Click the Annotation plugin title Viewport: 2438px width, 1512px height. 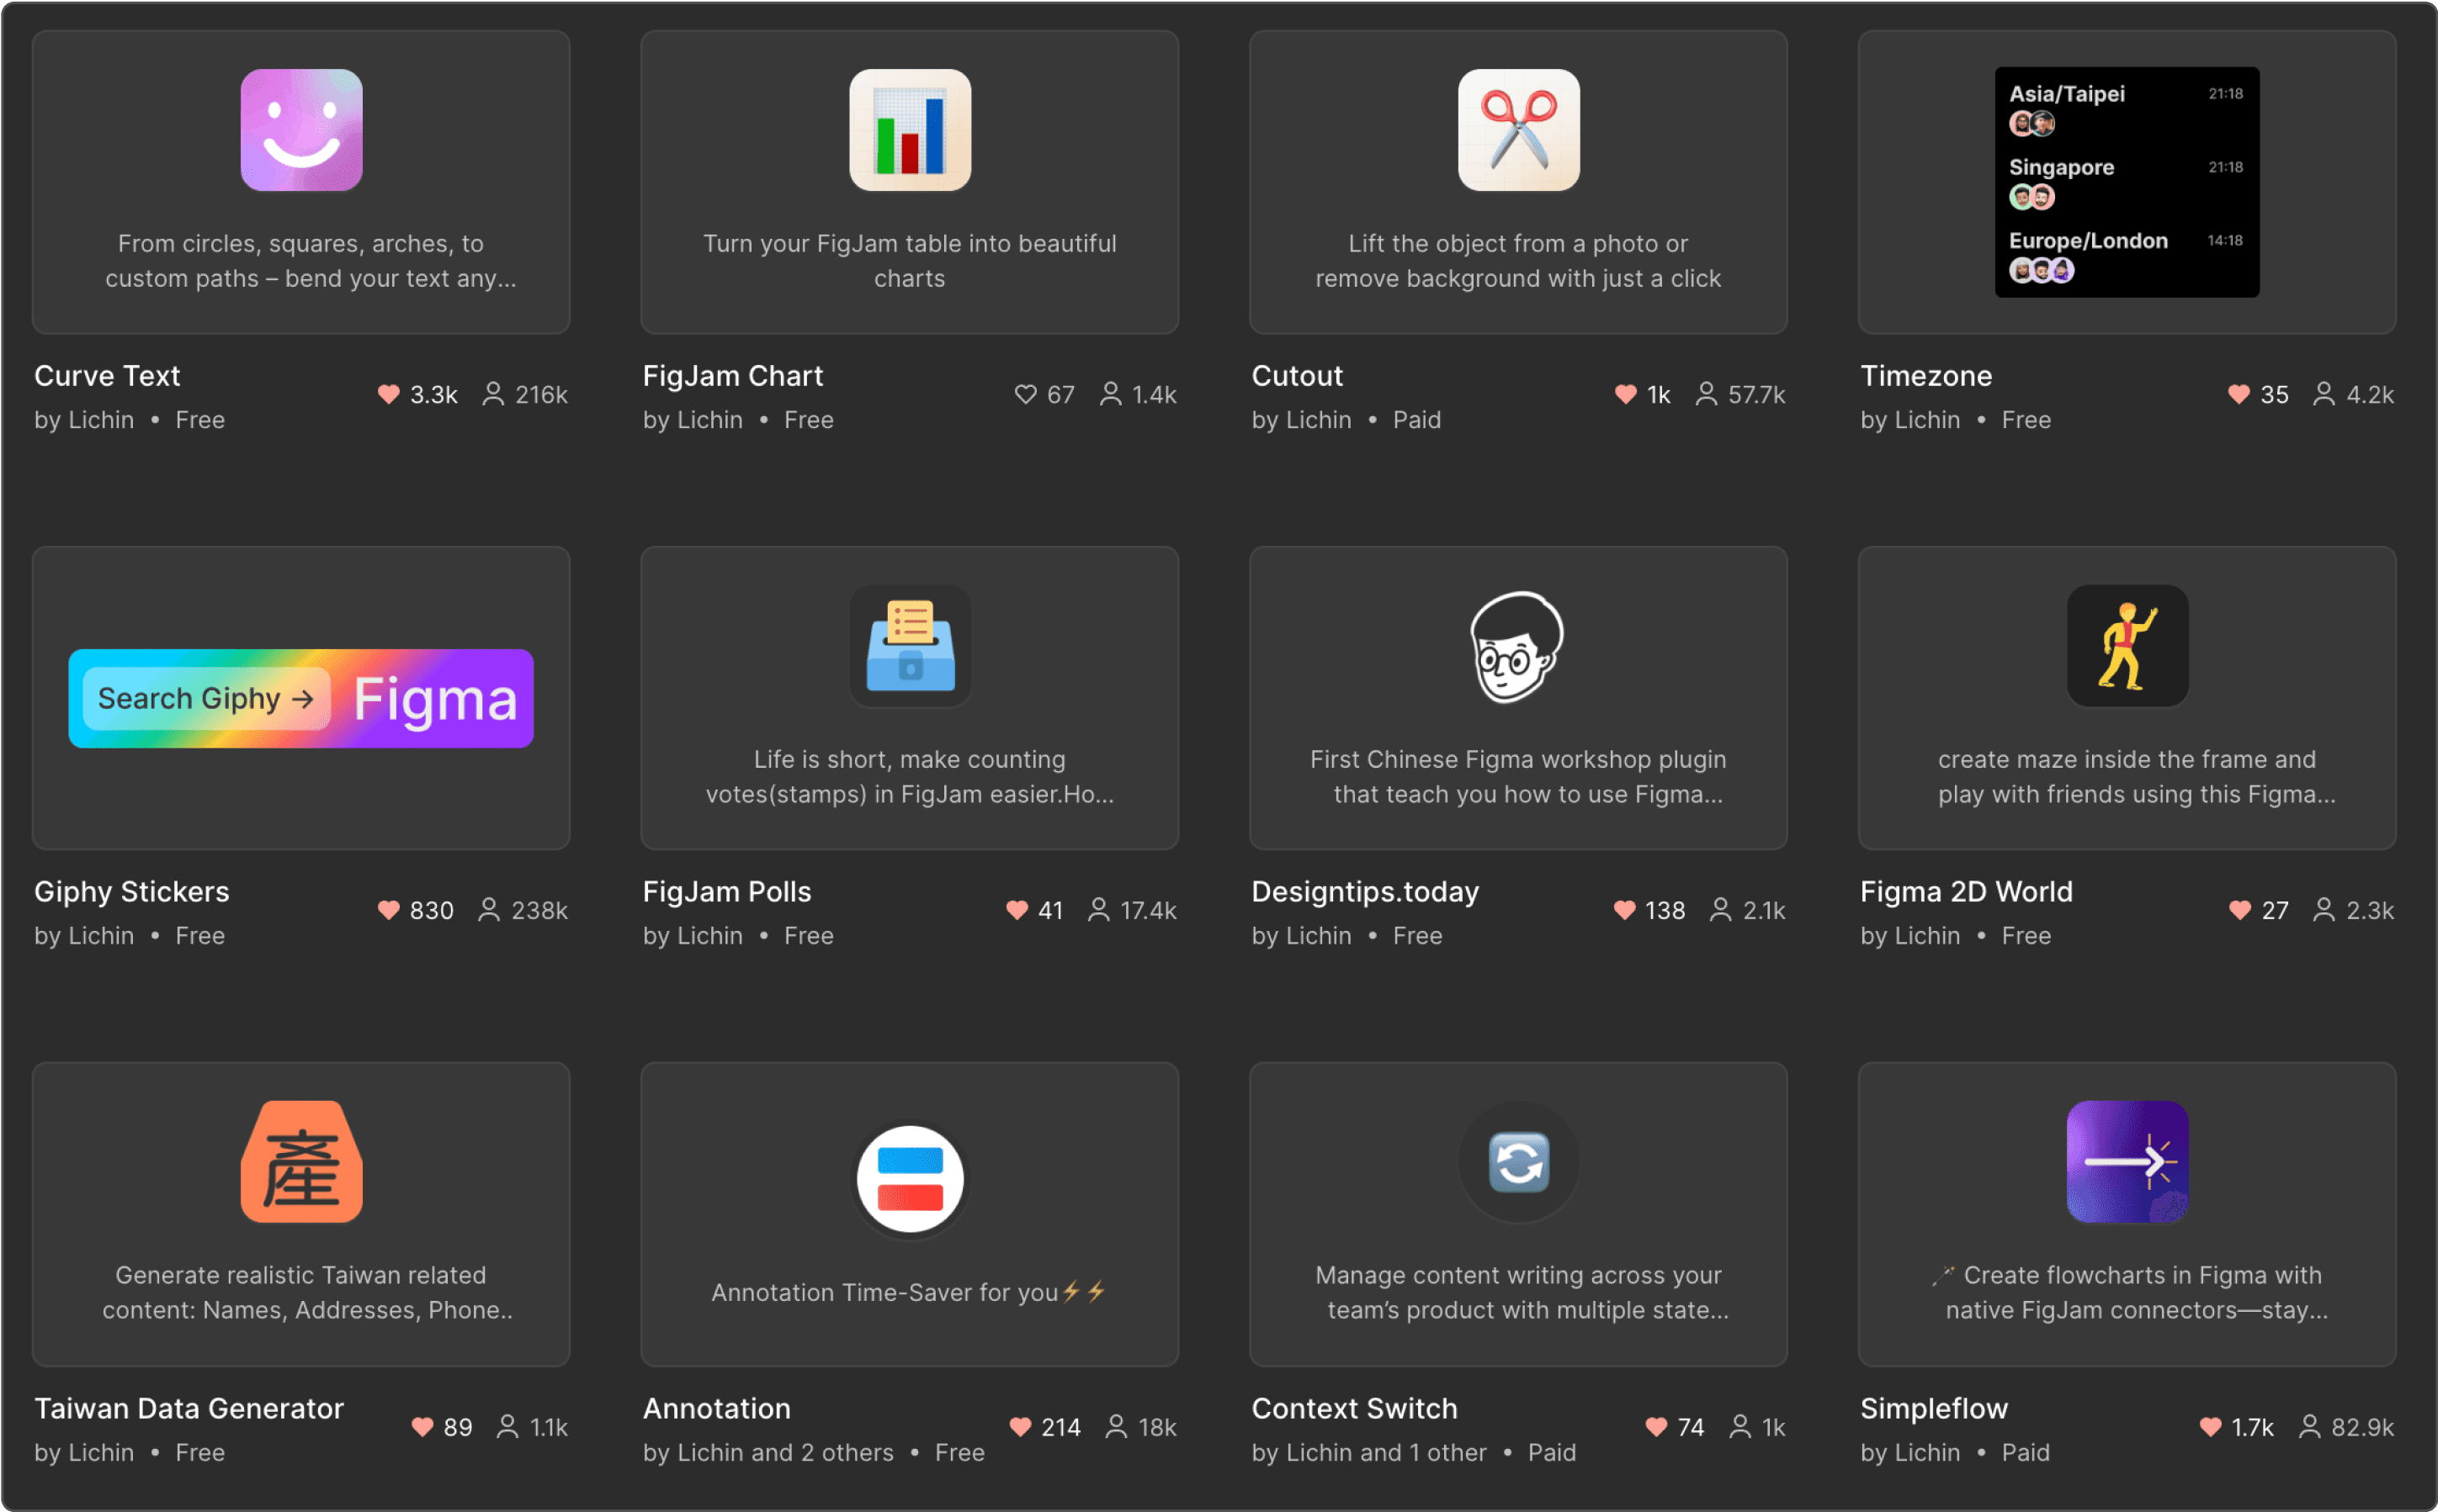pos(716,1408)
